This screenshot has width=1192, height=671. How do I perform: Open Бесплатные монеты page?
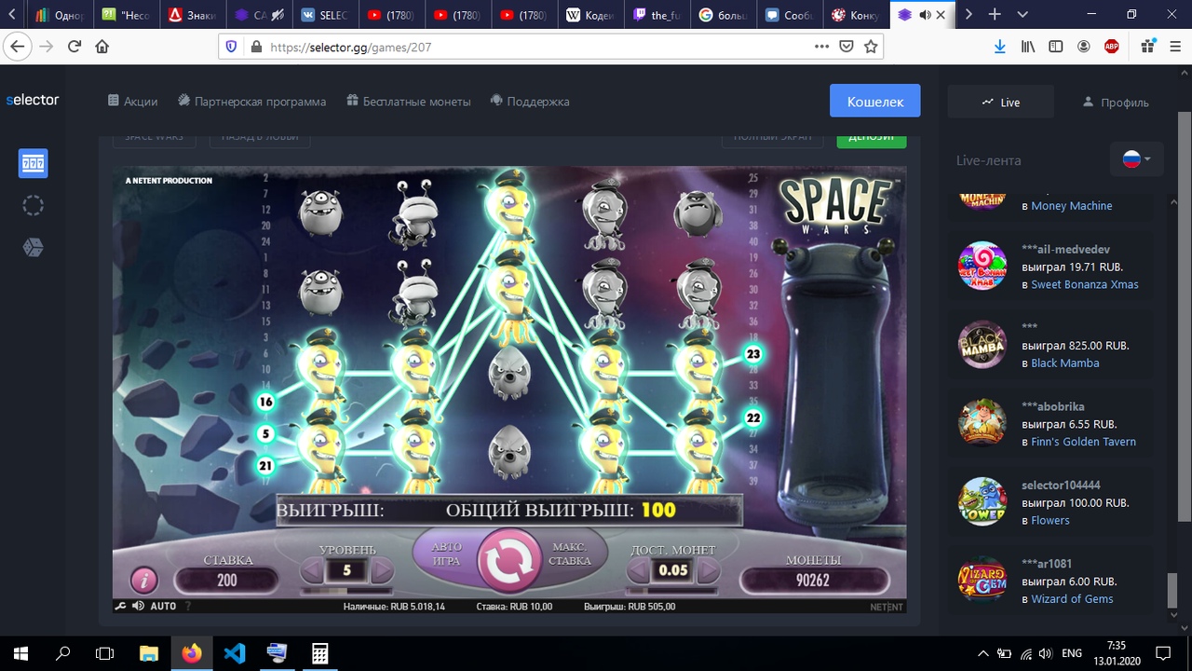[408, 102]
